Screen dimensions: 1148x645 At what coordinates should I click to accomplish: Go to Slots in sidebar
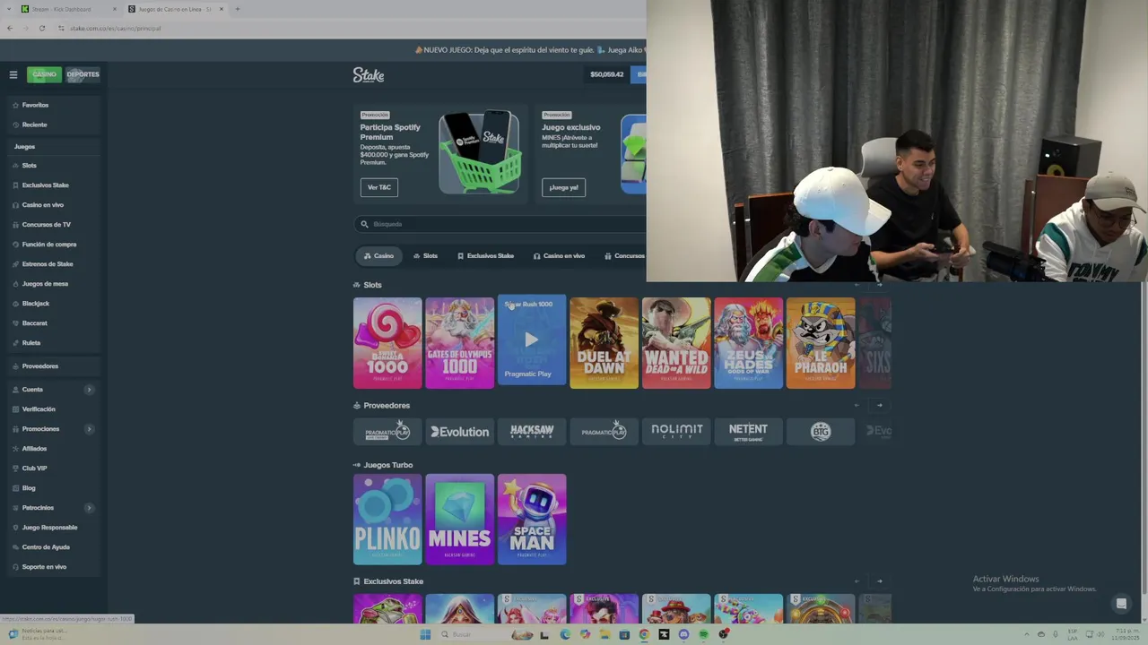[29, 166]
